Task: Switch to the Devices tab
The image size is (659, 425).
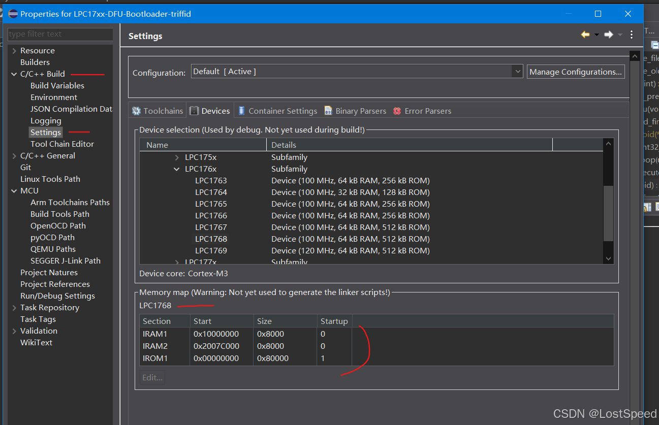Action: point(210,111)
